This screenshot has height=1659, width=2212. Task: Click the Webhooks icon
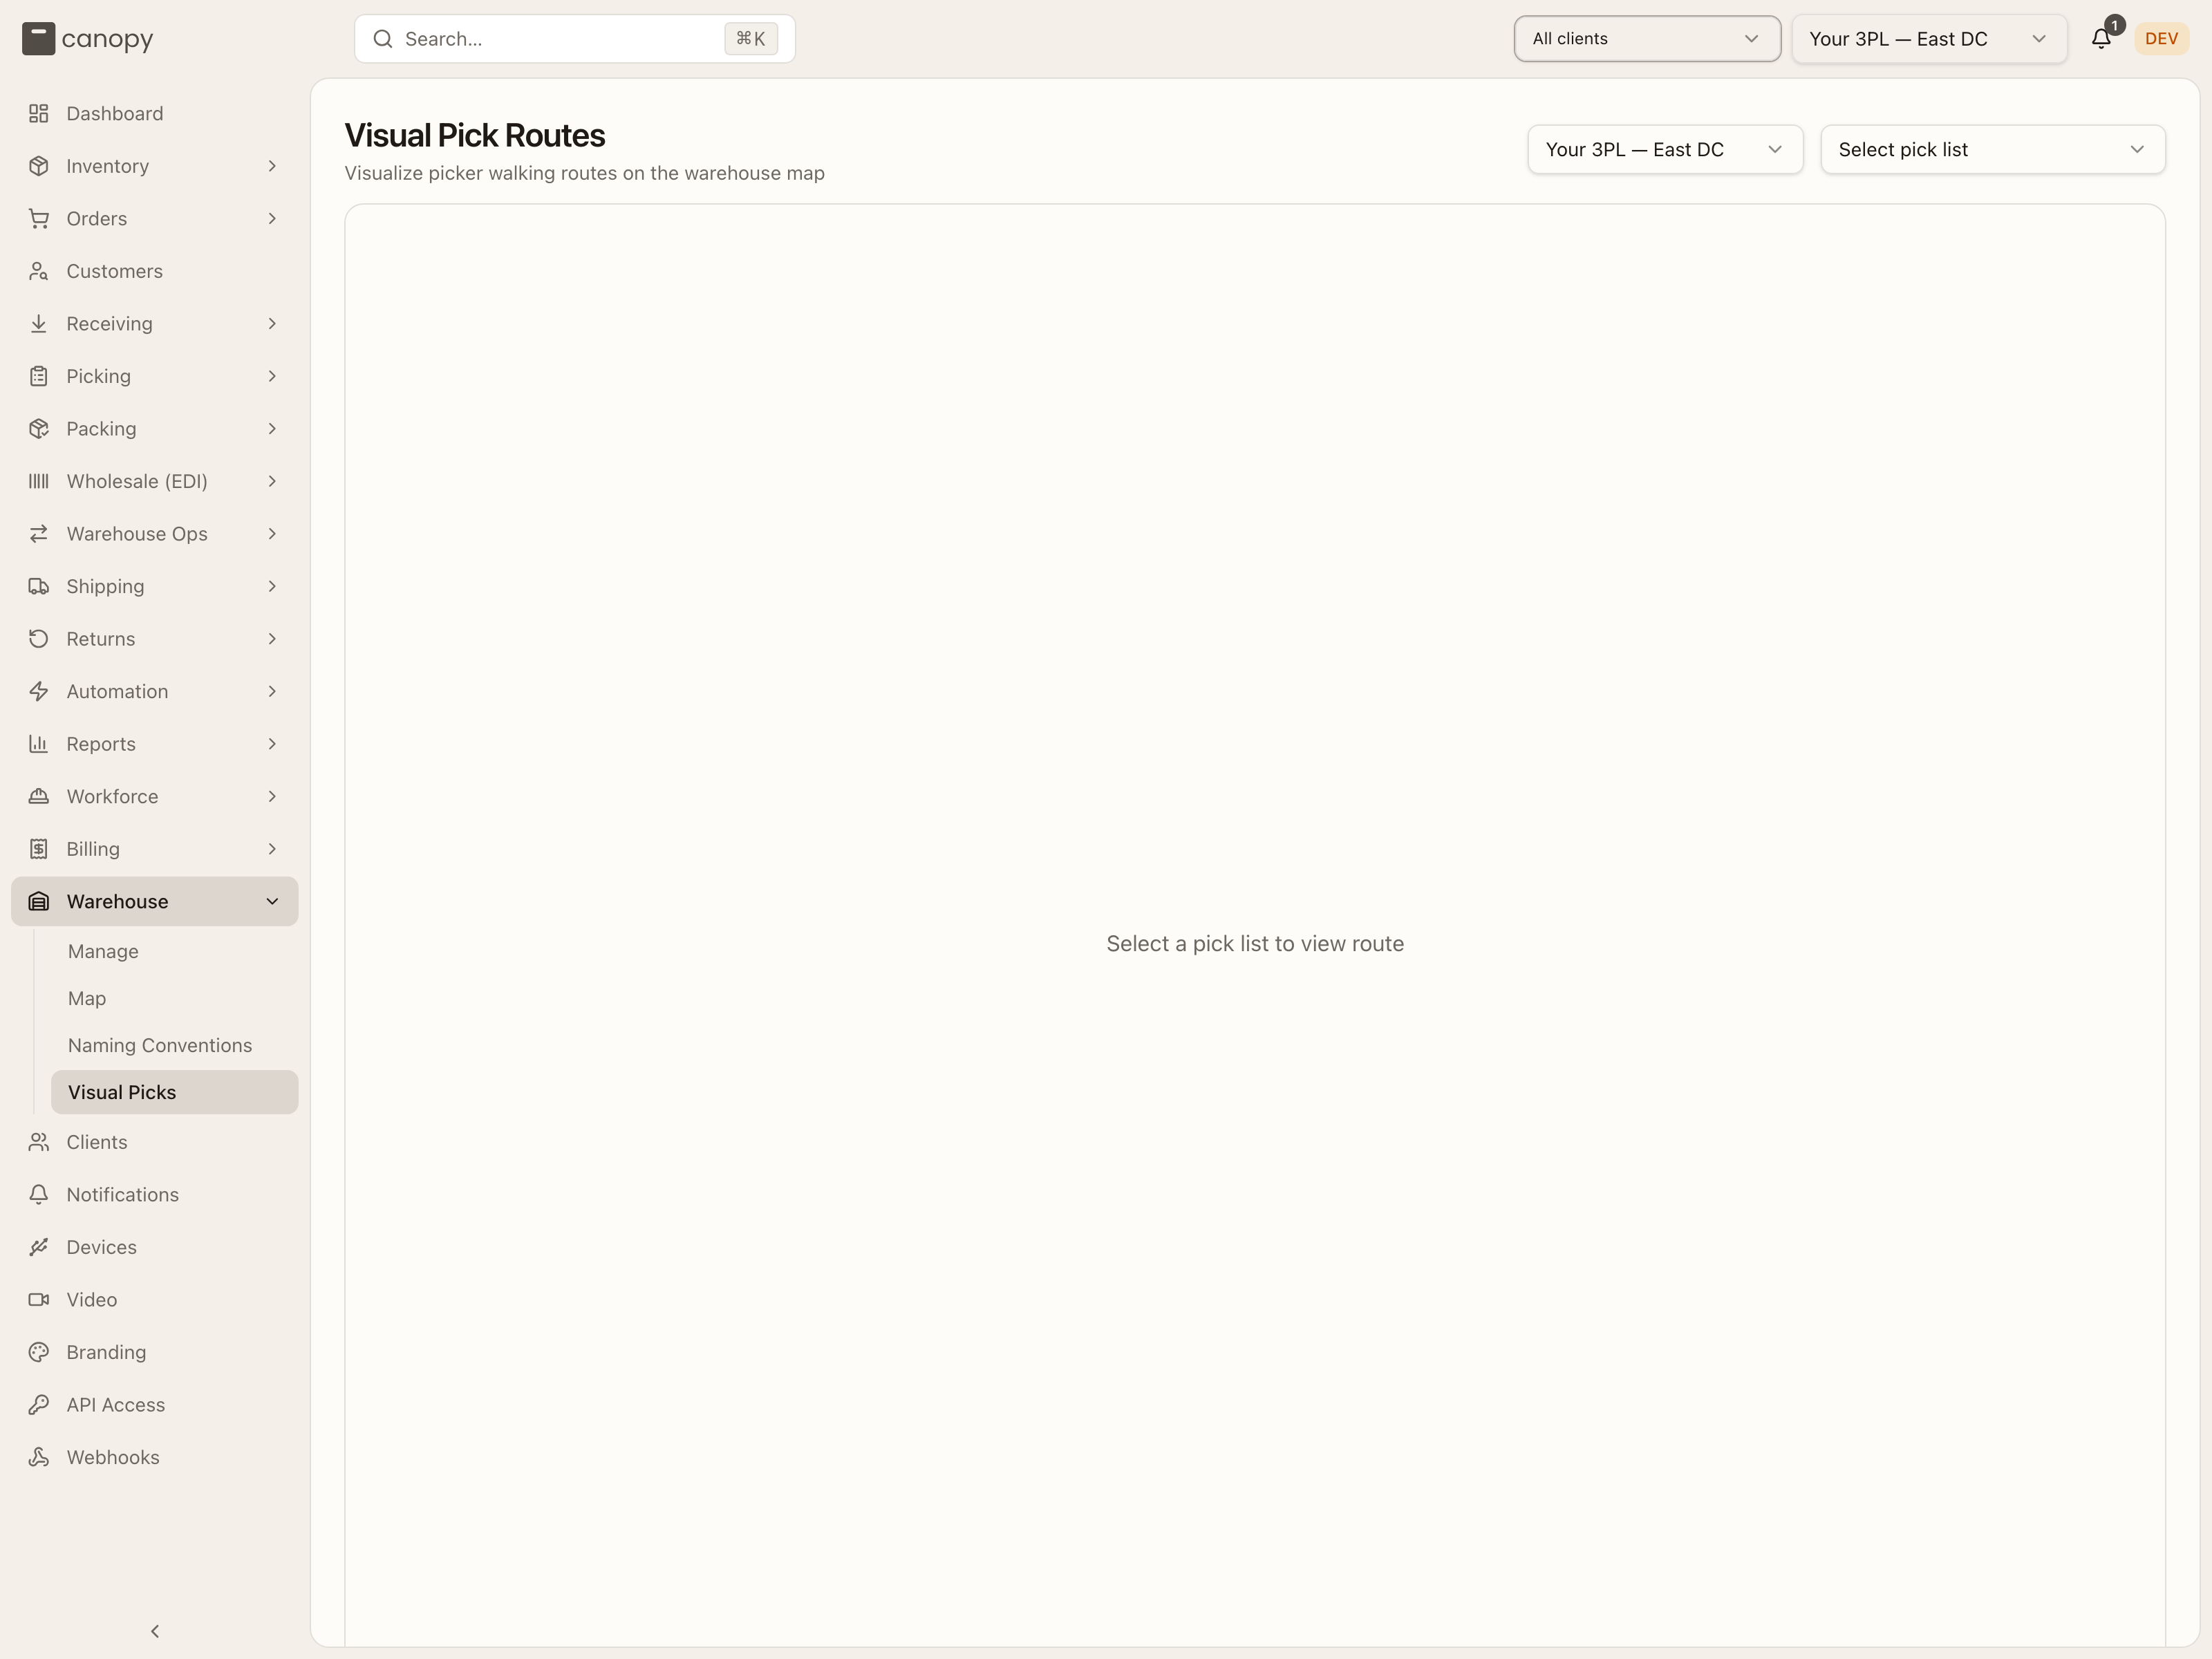38,1457
